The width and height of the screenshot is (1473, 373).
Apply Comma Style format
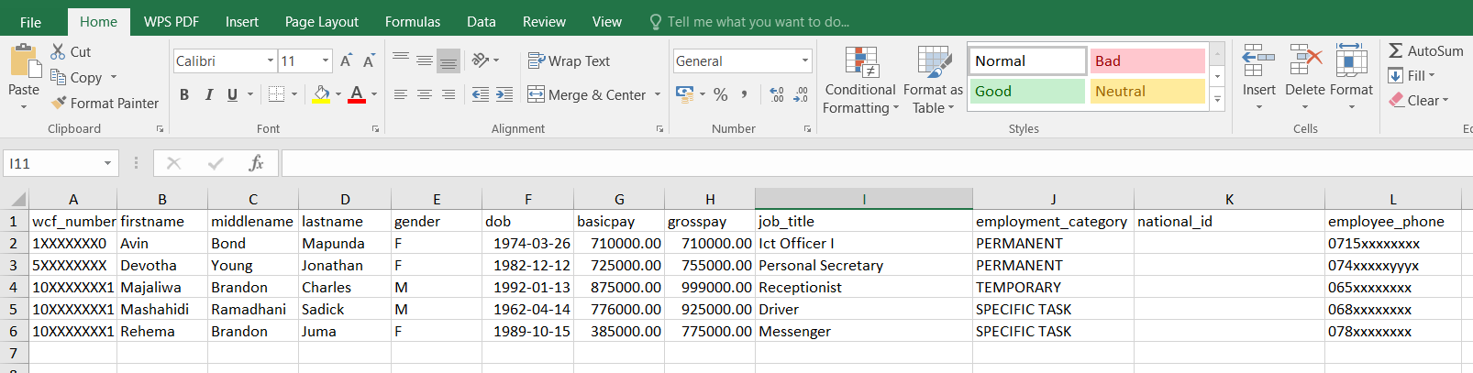pyautogui.click(x=744, y=94)
